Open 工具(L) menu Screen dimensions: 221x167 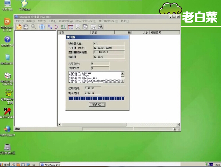tap(52, 21)
